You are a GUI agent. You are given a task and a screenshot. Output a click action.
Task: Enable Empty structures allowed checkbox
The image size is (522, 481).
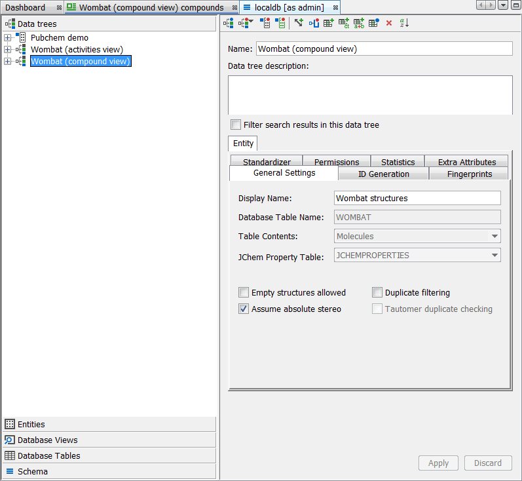point(244,293)
